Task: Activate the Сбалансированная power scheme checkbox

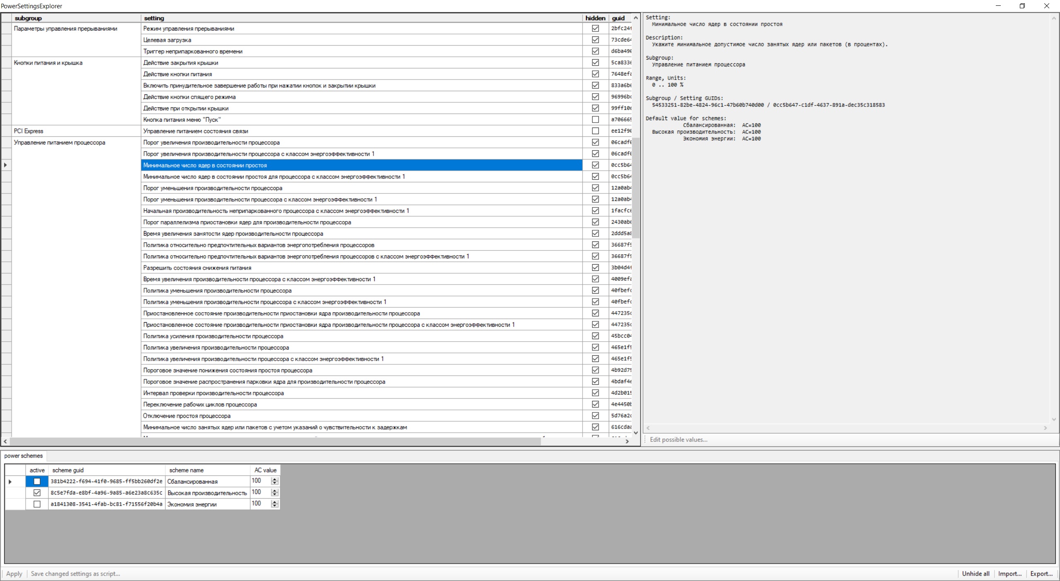Action: point(37,481)
